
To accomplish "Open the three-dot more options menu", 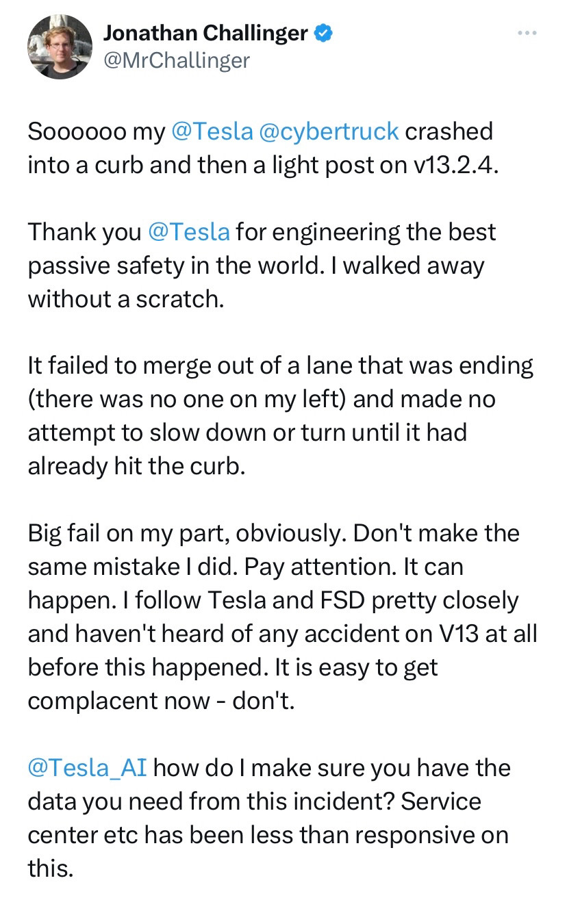I will coord(527,33).
